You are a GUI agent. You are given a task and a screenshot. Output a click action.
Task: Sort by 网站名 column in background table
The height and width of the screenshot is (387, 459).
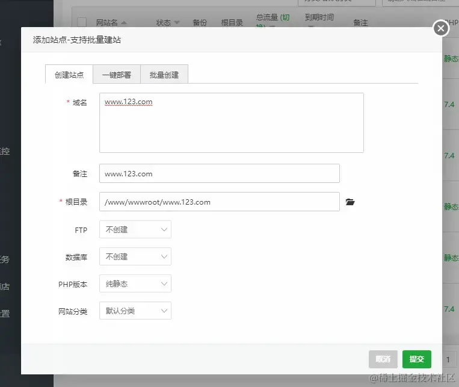tap(111, 22)
